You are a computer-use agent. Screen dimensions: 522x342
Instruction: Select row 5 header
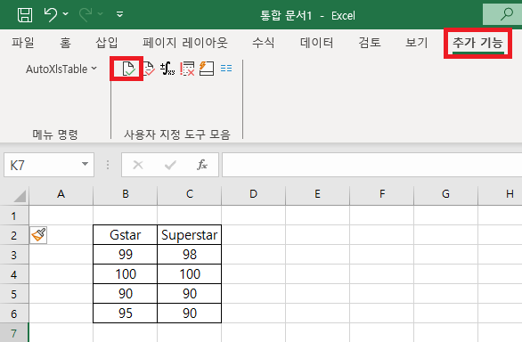[14, 294]
